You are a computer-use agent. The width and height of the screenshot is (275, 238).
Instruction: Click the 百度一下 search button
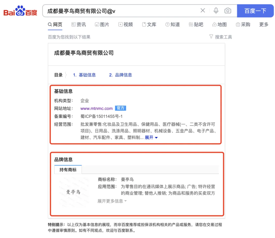255,11
